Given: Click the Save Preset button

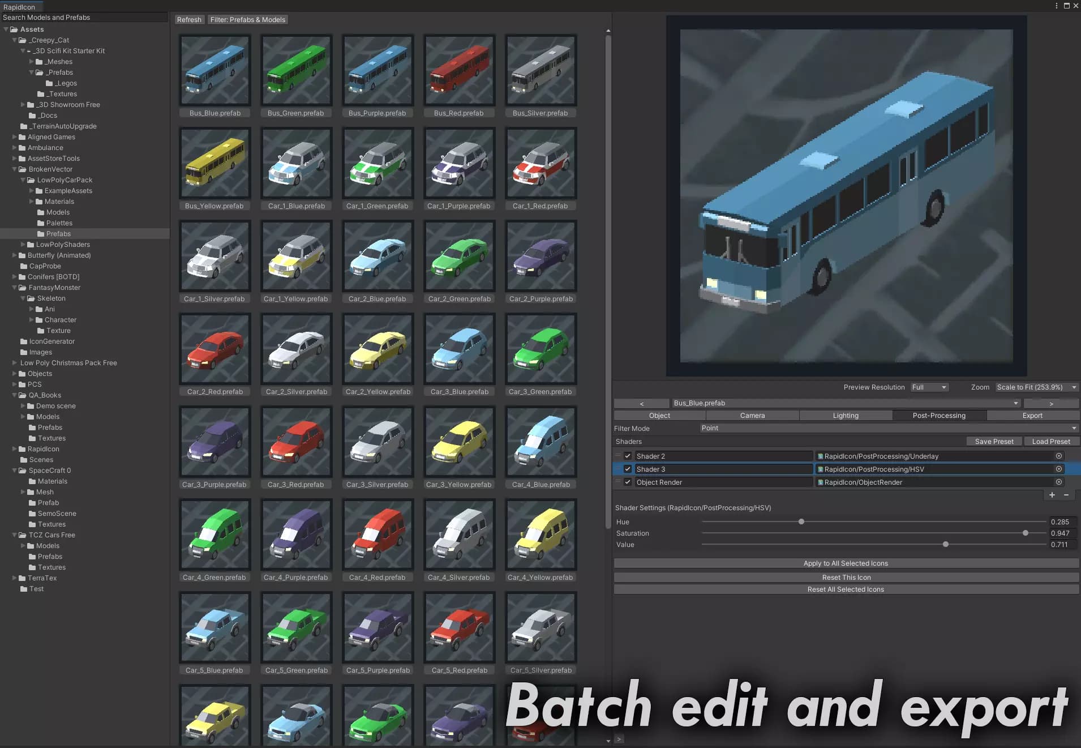Looking at the screenshot, I should pos(994,441).
